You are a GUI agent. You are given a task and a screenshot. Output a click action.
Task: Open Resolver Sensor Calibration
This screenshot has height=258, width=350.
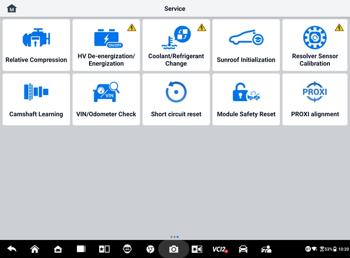tap(314, 45)
